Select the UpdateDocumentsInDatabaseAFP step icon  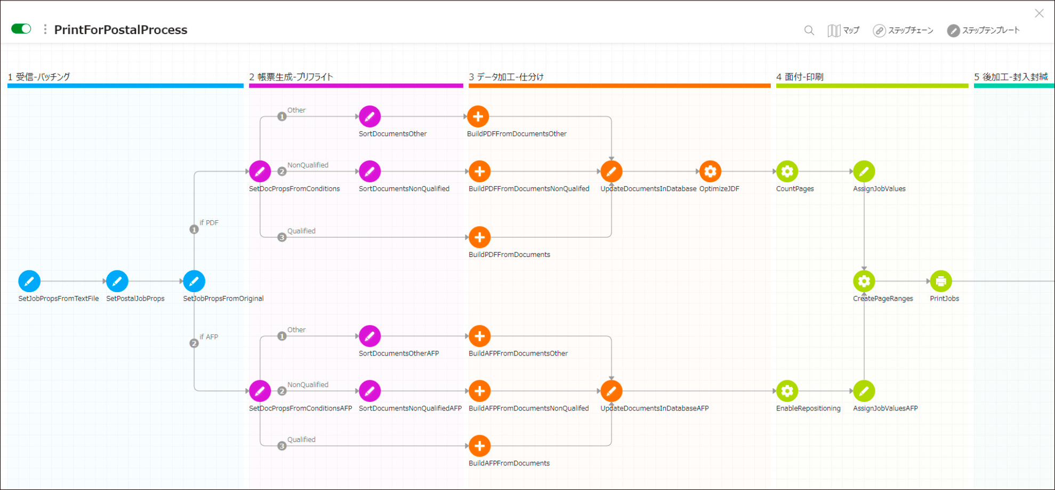point(611,391)
